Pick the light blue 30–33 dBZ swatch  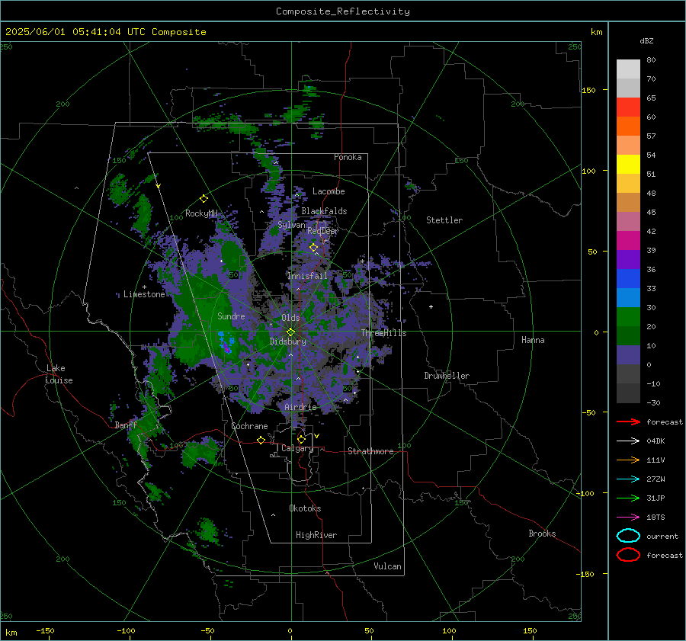628,298
